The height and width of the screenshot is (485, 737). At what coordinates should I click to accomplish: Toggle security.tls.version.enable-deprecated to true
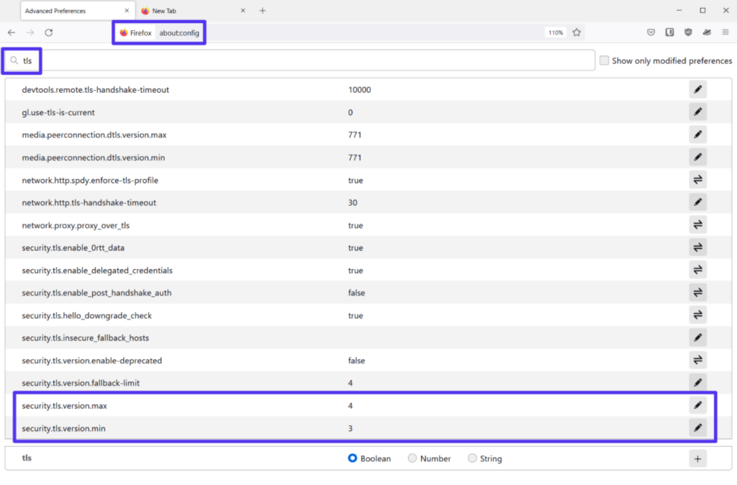[x=697, y=359]
